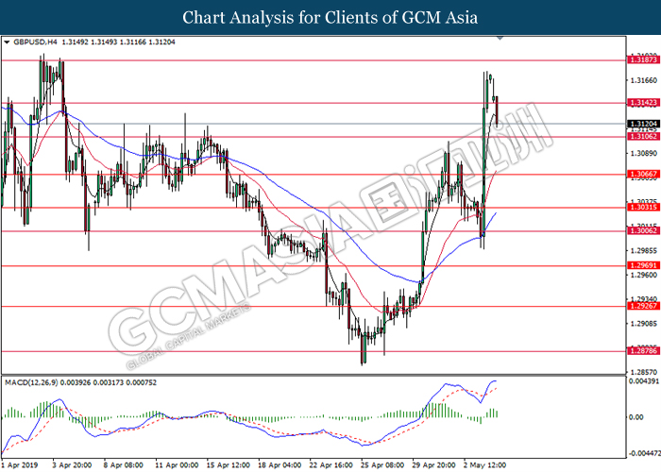Click the GBPUSD,H4 chart title text
661x472 pixels.
pos(36,42)
